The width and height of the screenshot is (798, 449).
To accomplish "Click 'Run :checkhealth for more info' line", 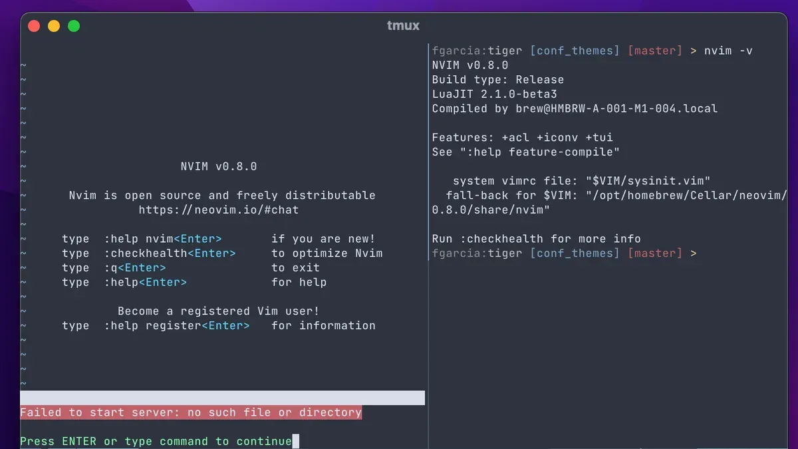I will pos(537,239).
